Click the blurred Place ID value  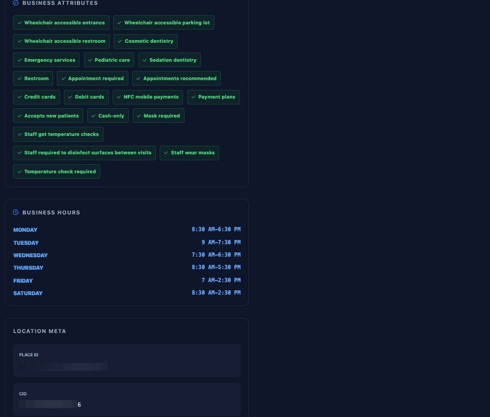coord(63,366)
